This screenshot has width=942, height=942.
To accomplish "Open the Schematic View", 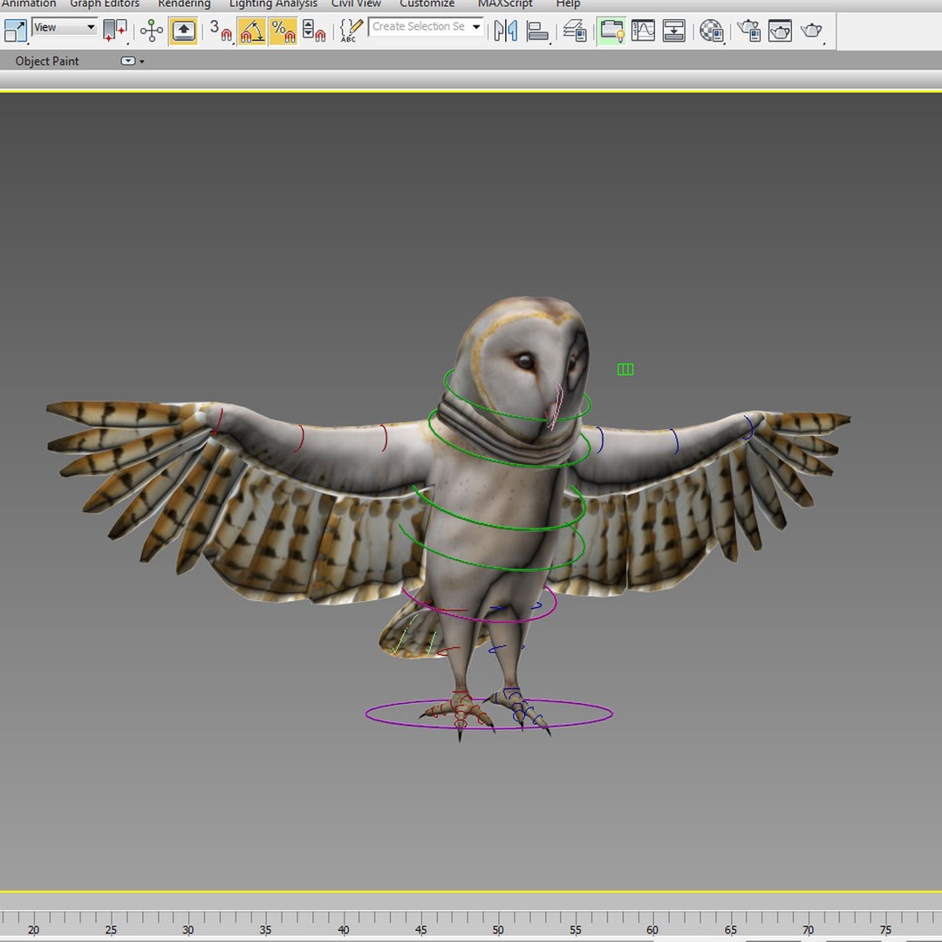I will [x=674, y=31].
